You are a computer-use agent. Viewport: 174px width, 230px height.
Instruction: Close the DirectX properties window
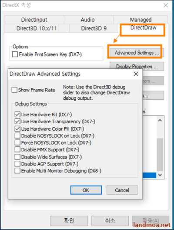coord(166,5)
